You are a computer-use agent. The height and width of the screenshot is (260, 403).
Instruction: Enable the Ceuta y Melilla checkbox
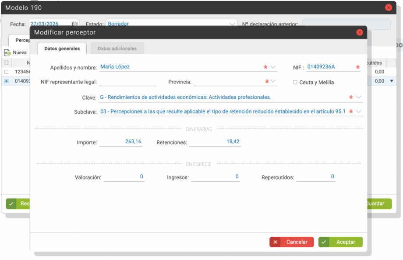pyautogui.click(x=295, y=82)
